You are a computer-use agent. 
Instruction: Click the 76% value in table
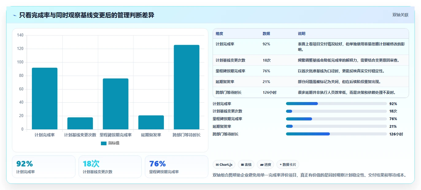pyautogui.click(x=266, y=71)
